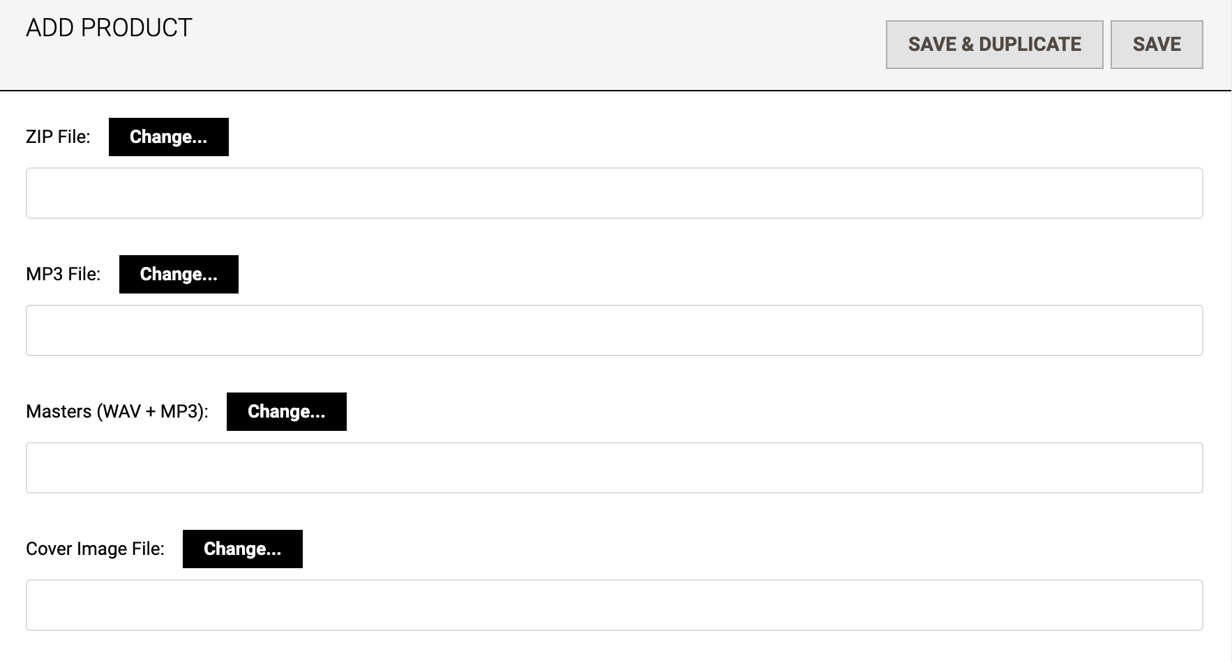
Task: Change the MP3 File upload
Action: point(179,274)
